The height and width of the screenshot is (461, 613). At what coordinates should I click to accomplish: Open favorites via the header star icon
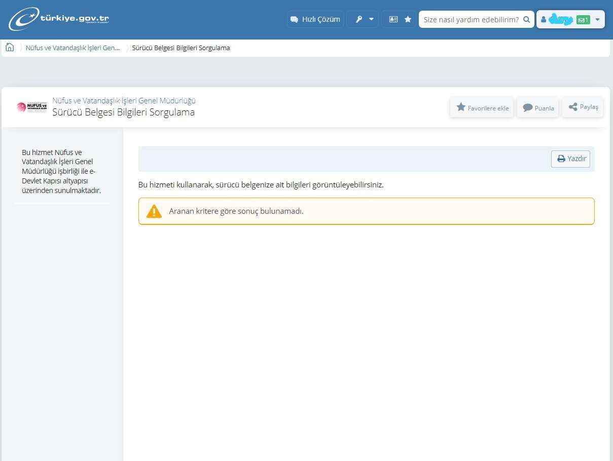tap(408, 19)
